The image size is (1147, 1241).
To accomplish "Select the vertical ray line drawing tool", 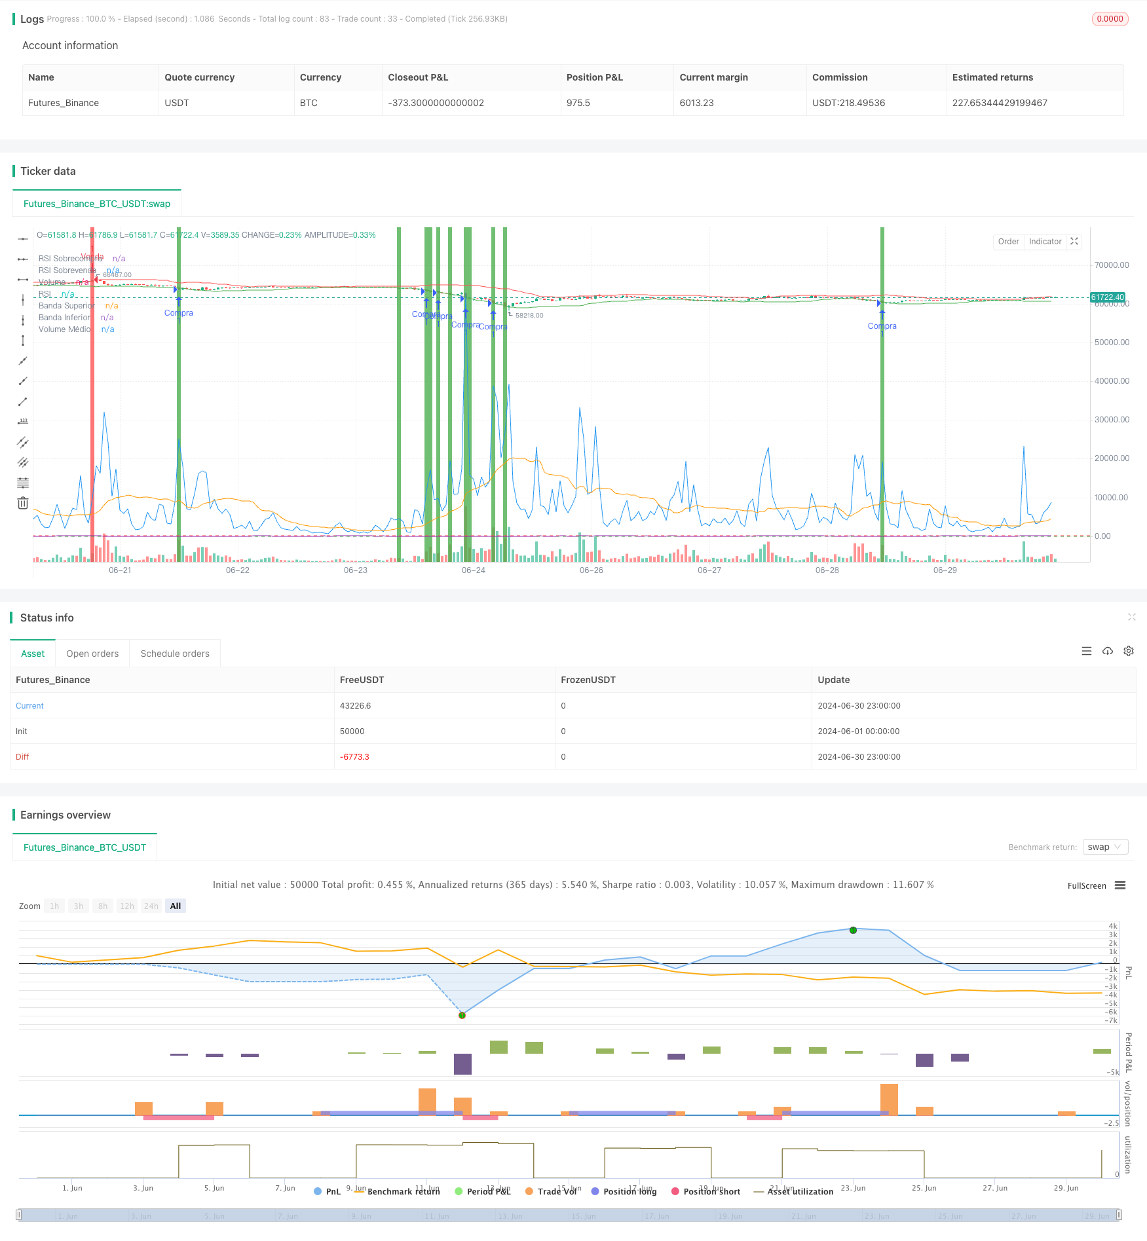I will 23,320.
